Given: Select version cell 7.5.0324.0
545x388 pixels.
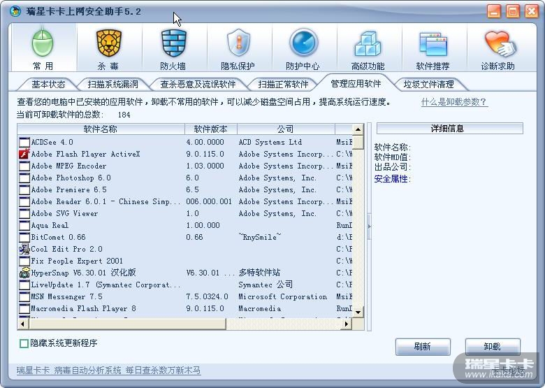Looking at the screenshot, I should click(207, 296).
